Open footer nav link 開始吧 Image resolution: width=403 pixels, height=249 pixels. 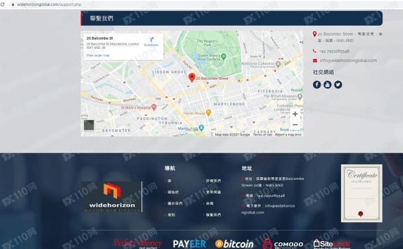coord(173,192)
